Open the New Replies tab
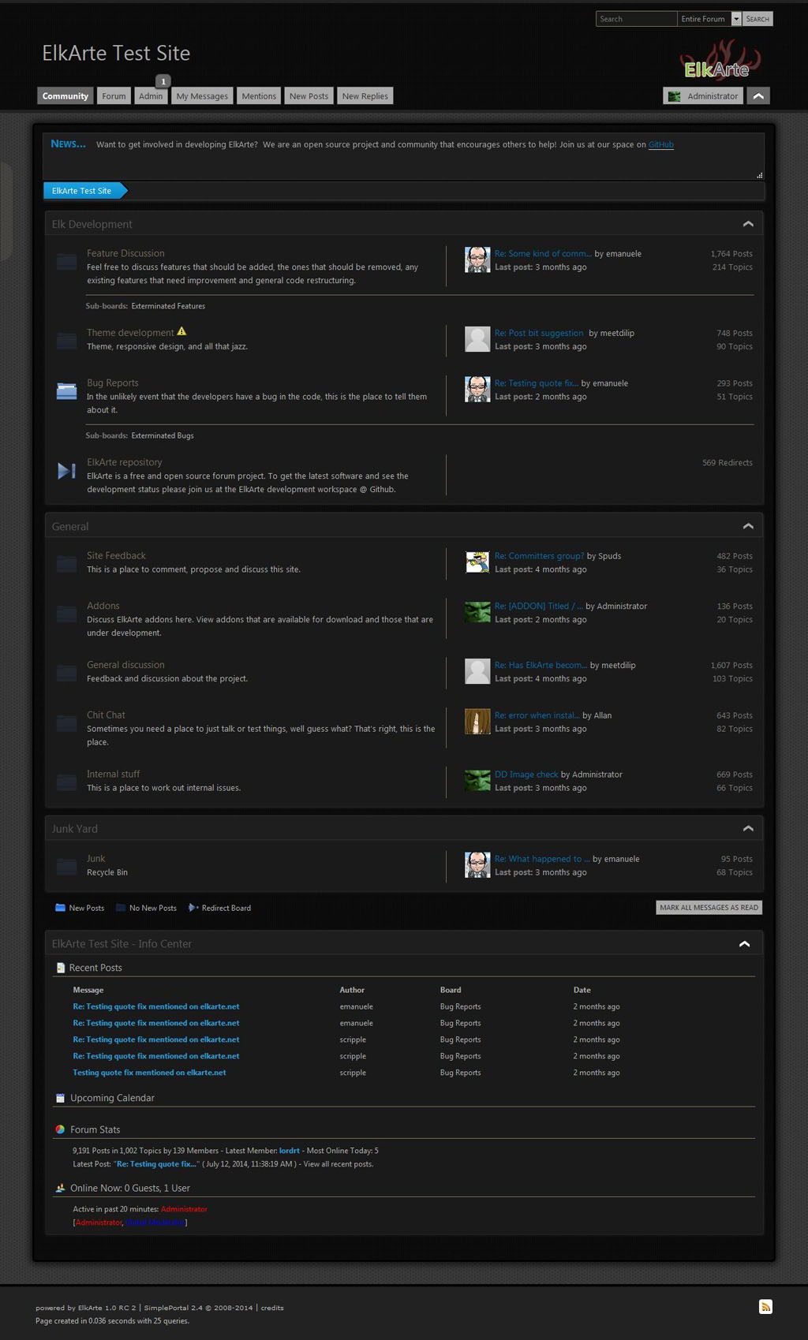This screenshot has width=808, height=1340. tap(365, 96)
